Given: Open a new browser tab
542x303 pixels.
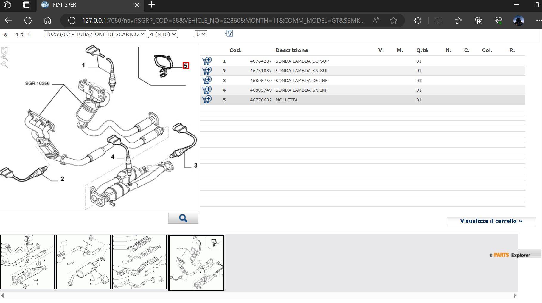Looking at the screenshot, I should click(x=152, y=5).
